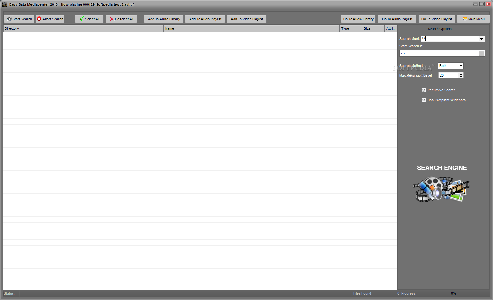493x300 pixels.
Task: Decrease the Max Recursion Level value
Action: [x=461, y=77]
